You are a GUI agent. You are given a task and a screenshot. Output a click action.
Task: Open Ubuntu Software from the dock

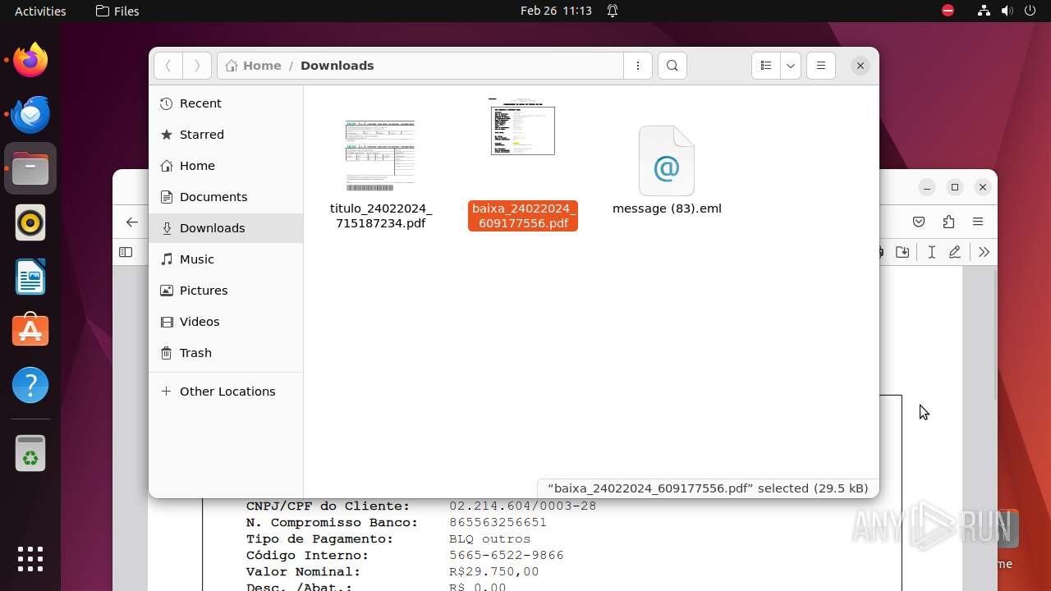(x=30, y=331)
